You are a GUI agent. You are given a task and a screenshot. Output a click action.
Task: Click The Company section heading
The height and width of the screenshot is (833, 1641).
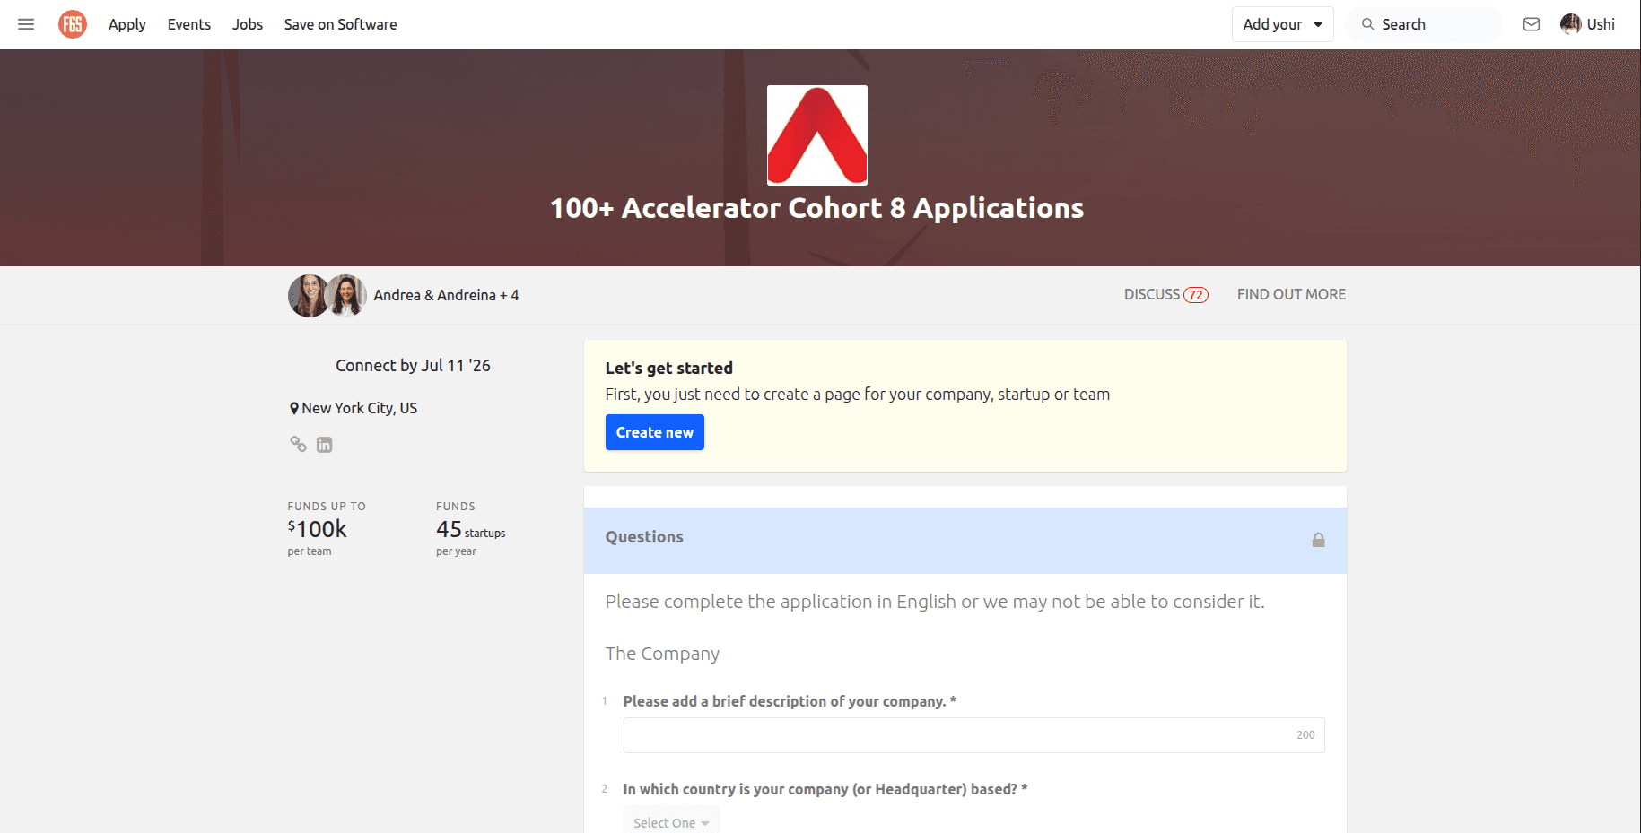662,654
